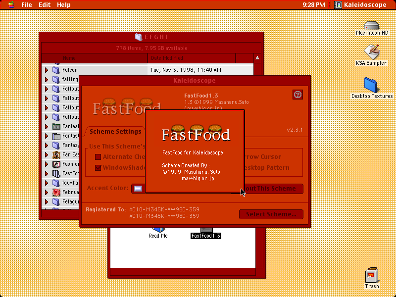This screenshot has height=297, width=396.
Task: Click the '778 items, 7.95 GB available' text
Action: point(151,48)
